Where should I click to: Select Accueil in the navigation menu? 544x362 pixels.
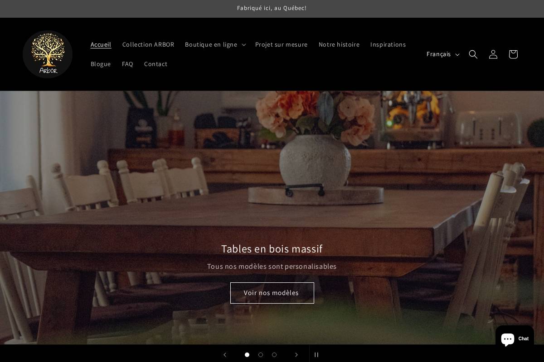(x=101, y=44)
